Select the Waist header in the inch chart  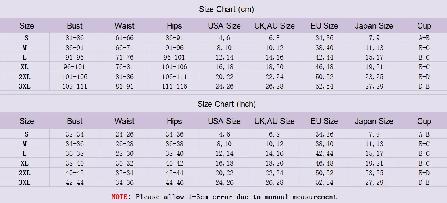click(124, 121)
